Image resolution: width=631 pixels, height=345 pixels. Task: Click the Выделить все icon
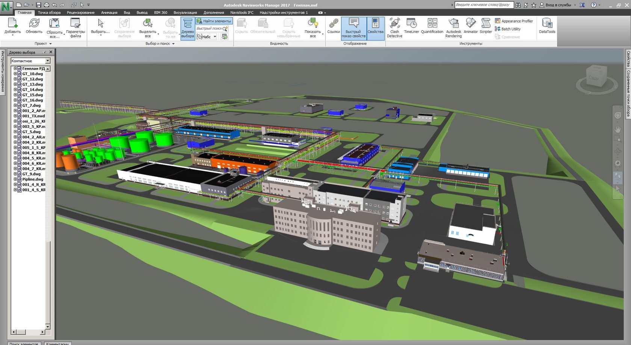(148, 23)
